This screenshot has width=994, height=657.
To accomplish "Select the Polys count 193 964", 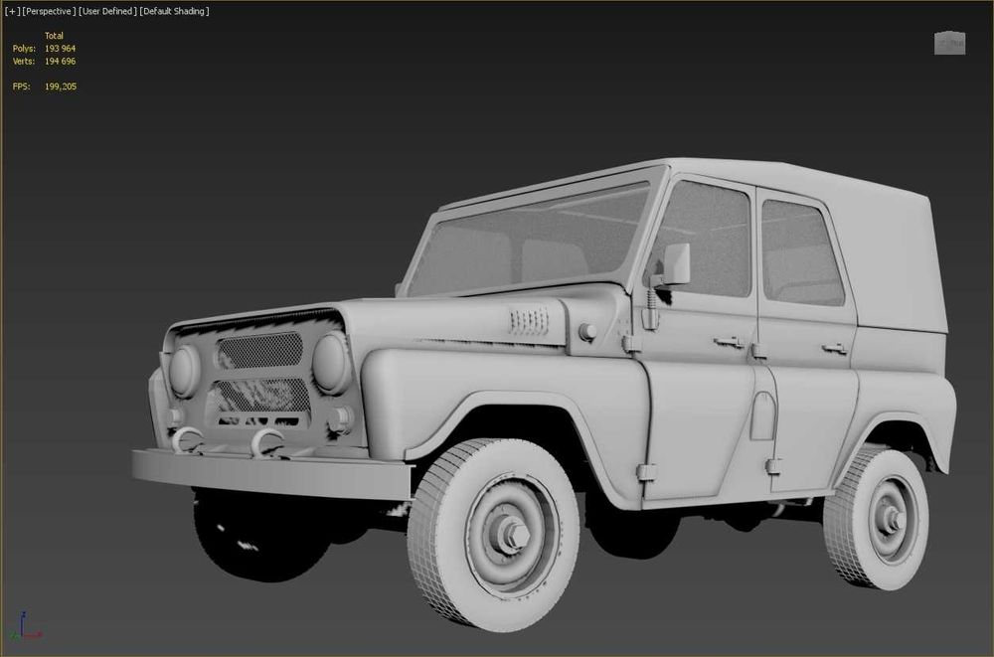I will [61, 48].
